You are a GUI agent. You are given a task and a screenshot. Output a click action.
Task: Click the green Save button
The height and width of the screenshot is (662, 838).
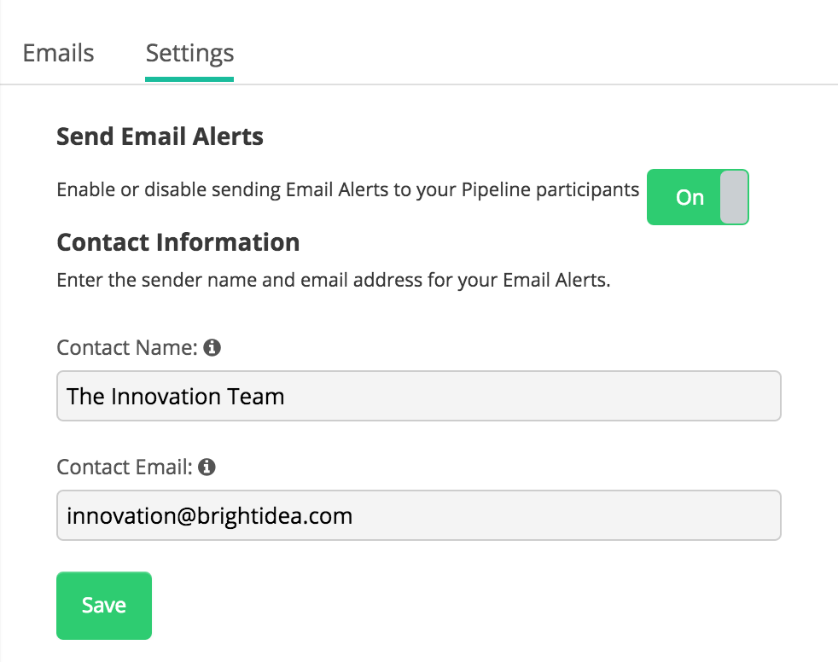tap(104, 606)
